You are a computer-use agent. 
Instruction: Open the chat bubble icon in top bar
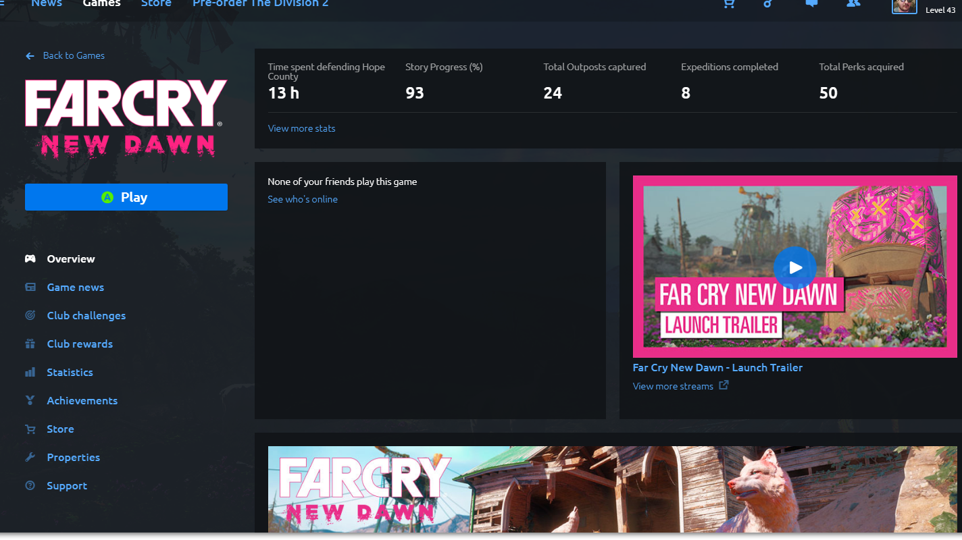[x=811, y=3]
